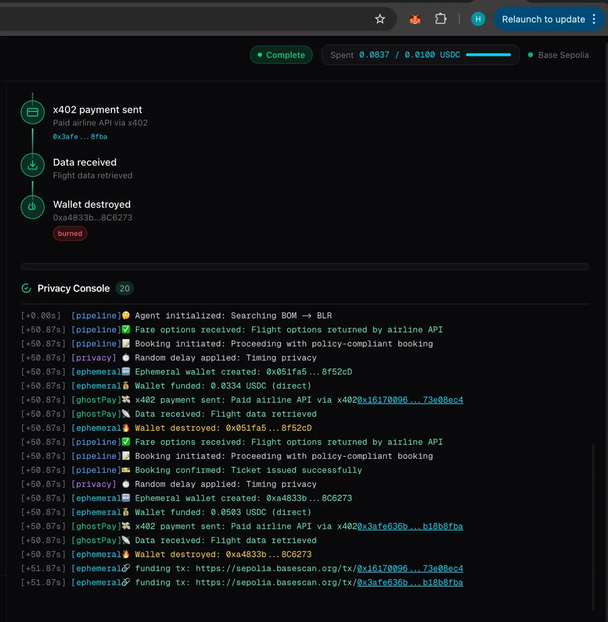Click the NEW emoji on 0x051fa5 wallet created row

[126, 372]
